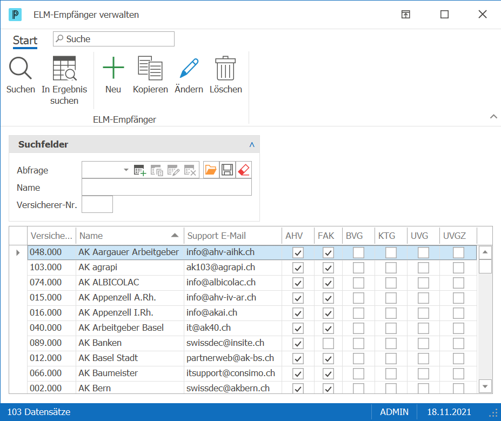The height and width of the screenshot is (421, 501).
Task: Click In Ergebnis suchen icon
Action: pos(64,68)
